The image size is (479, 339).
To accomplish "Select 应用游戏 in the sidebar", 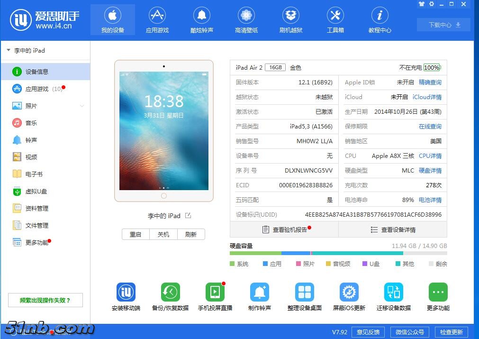I will click(37, 89).
